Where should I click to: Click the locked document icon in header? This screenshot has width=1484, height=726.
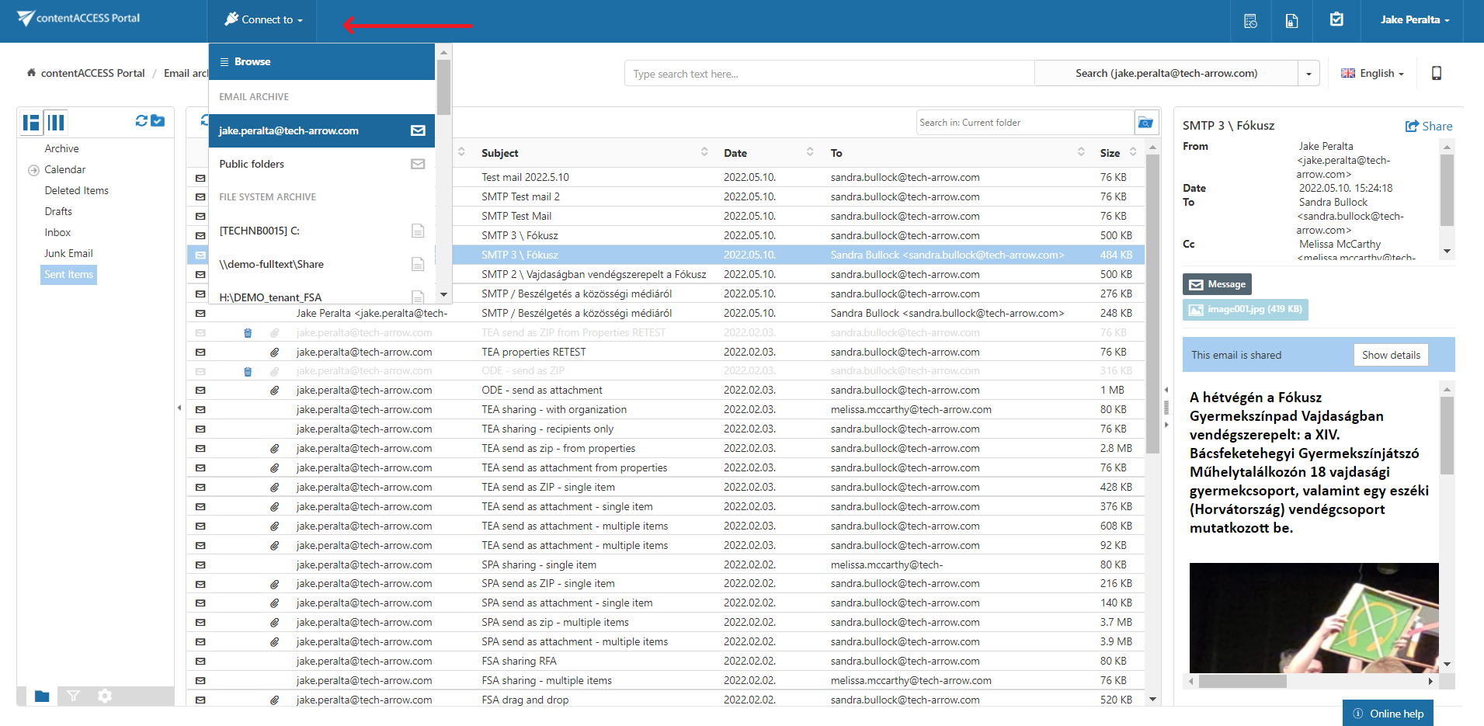tap(1292, 21)
